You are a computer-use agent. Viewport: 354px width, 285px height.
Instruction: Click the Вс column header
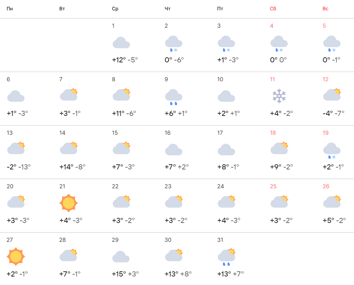(326, 9)
